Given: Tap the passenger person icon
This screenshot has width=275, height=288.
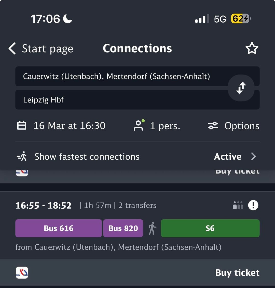Looking at the screenshot, I should point(139,126).
